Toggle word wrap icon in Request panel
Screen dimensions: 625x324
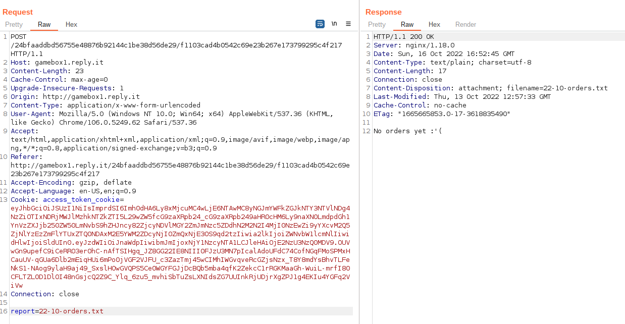click(x=320, y=24)
